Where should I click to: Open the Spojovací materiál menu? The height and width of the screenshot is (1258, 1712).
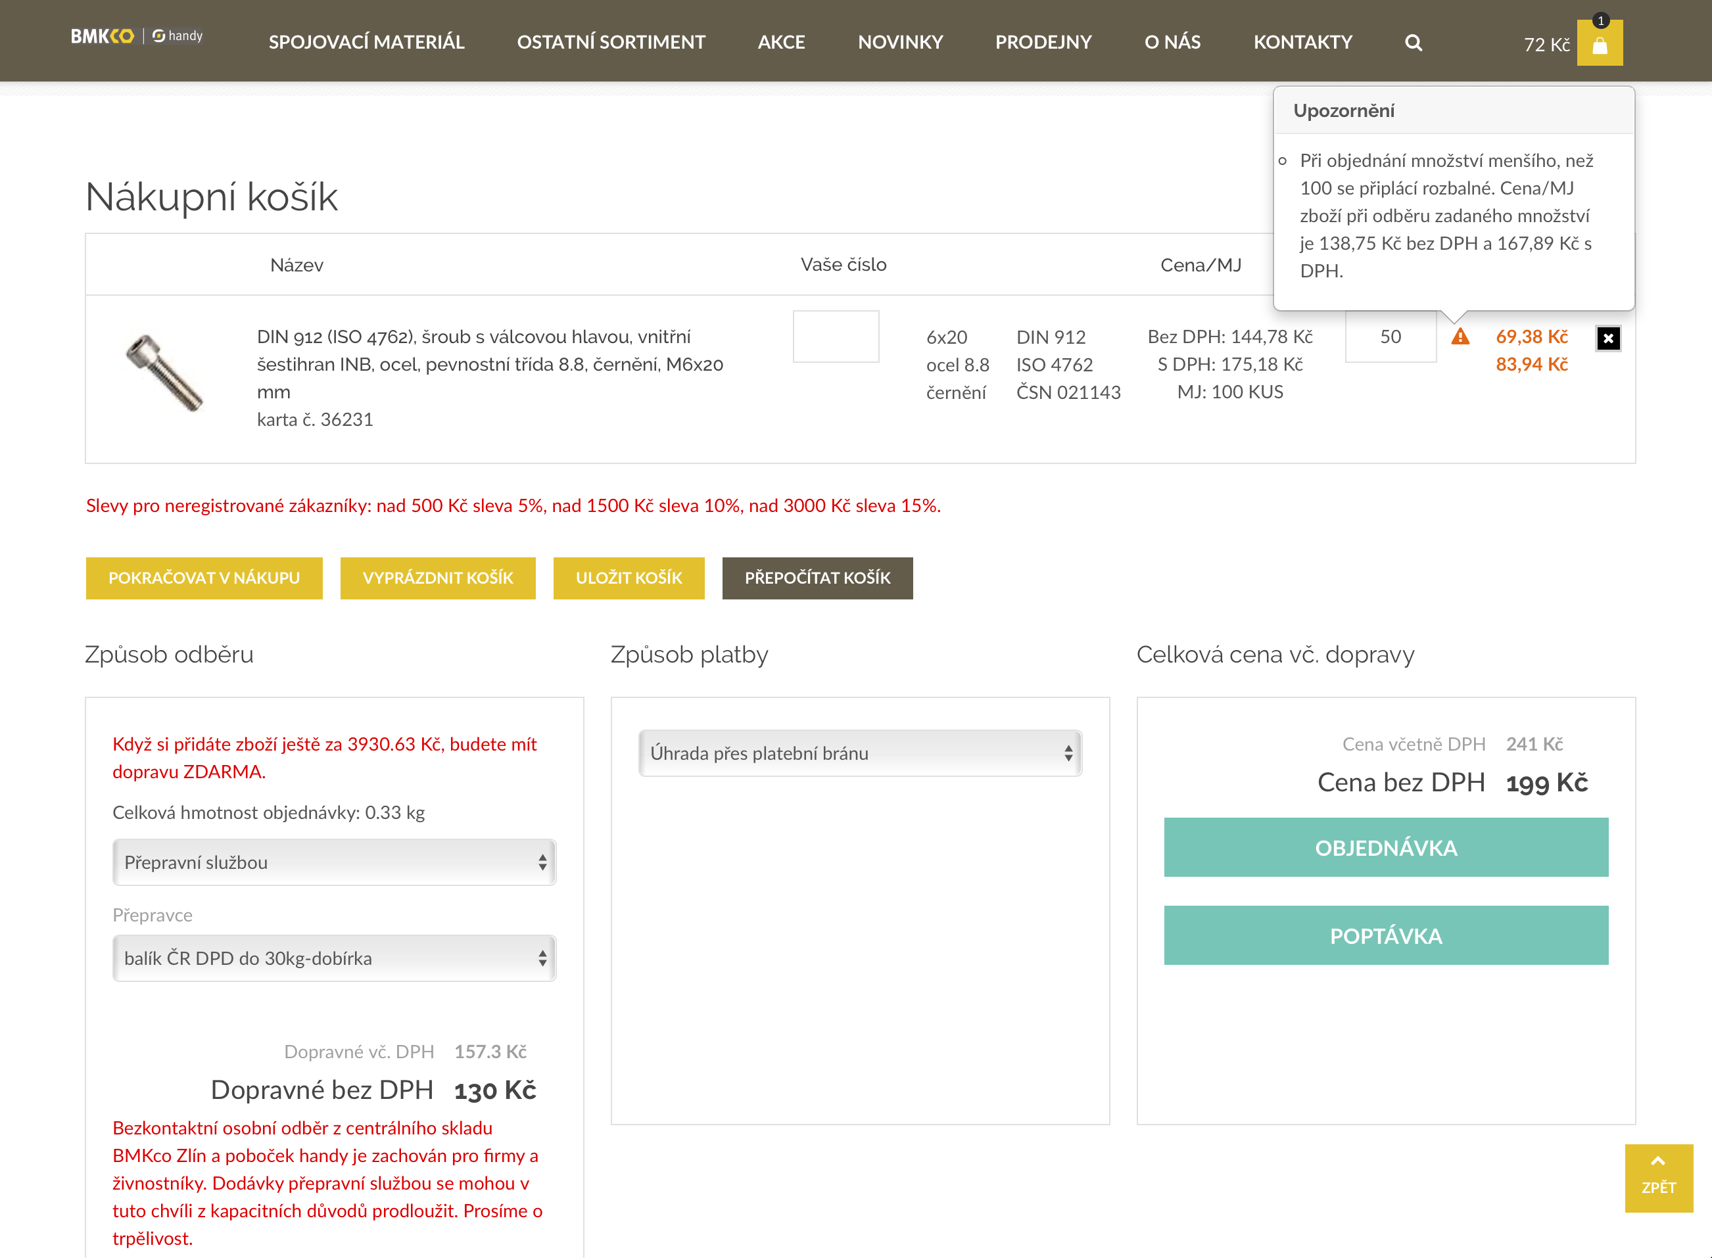366,42
